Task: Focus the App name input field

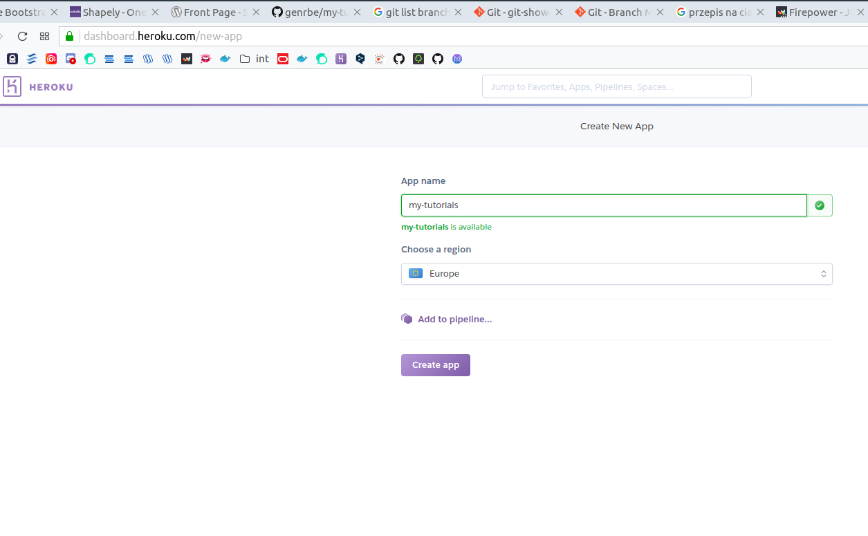Action: [604, 205]
